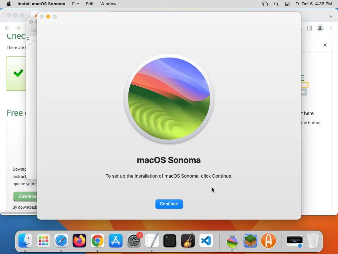Click the ruler tab-stop marker in TextEdit window
The height and width of the screenshot is (254, 338).
28,39
